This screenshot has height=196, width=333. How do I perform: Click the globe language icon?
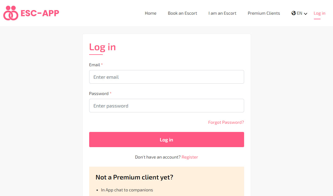coord(294,13)
